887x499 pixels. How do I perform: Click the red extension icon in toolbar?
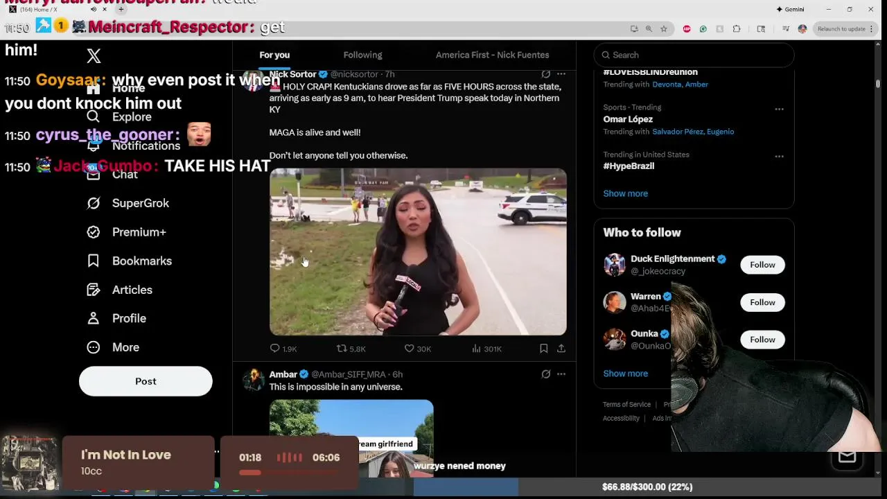pos(687,29)
